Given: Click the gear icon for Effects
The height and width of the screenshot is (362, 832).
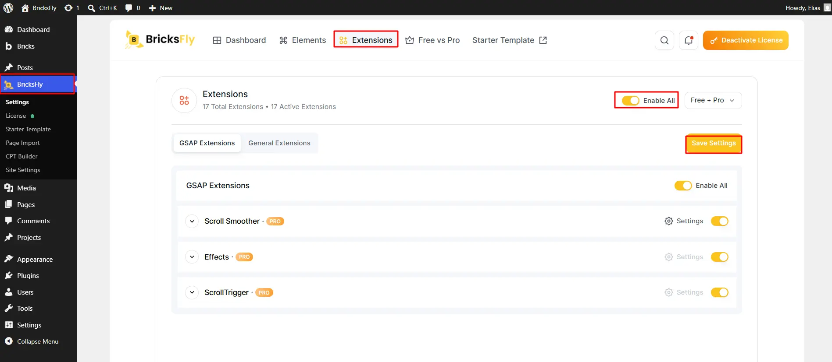Looking at the screenshot, I should pyautogui.click(x=669, y=257).
